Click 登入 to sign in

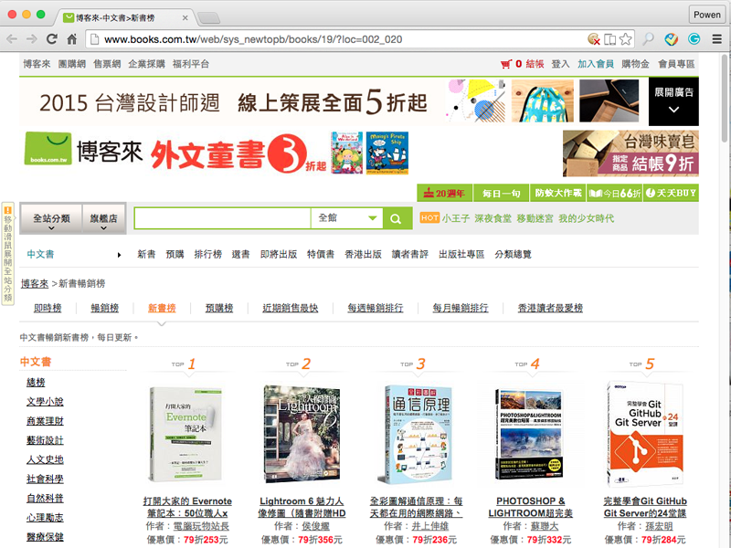coord(560,64)
